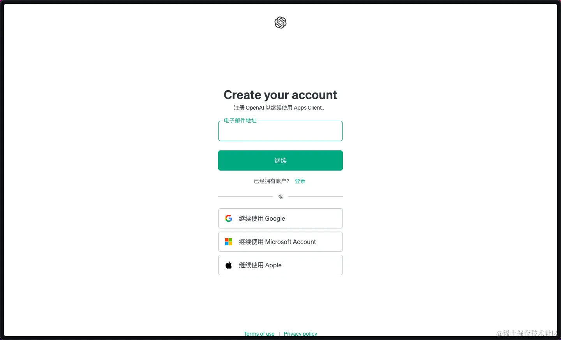Open the 登录 login link

pos(300,181)
